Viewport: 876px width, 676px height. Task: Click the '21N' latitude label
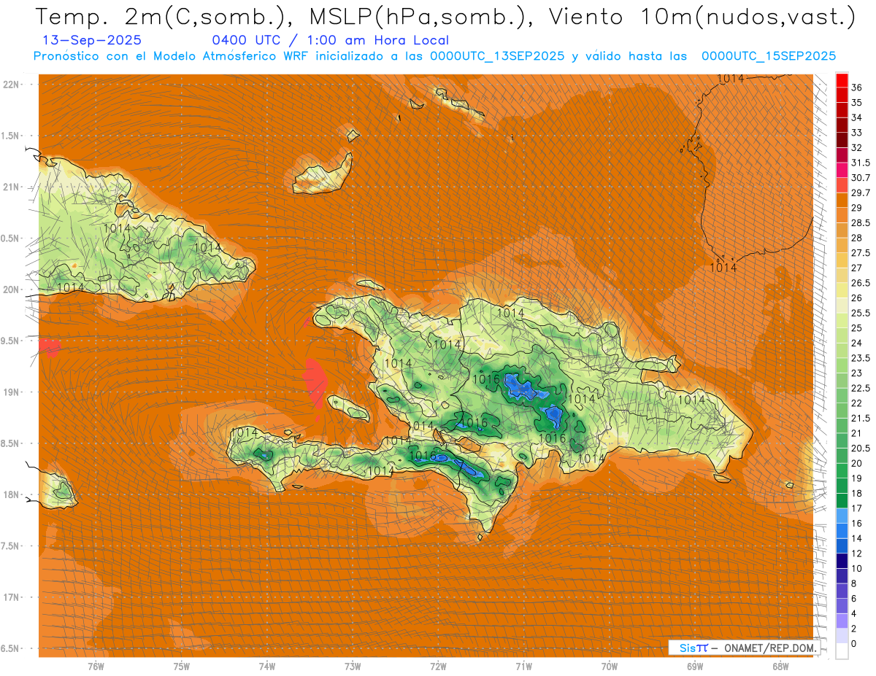tap(11, 187)
